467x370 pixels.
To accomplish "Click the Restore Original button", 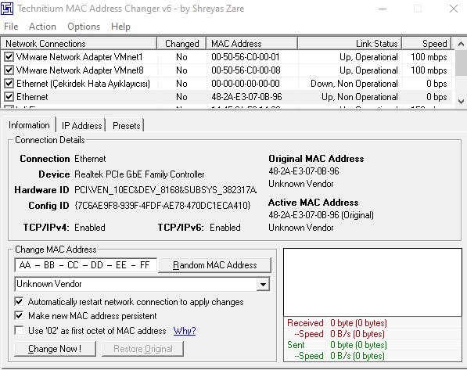I will pos(143,349).
